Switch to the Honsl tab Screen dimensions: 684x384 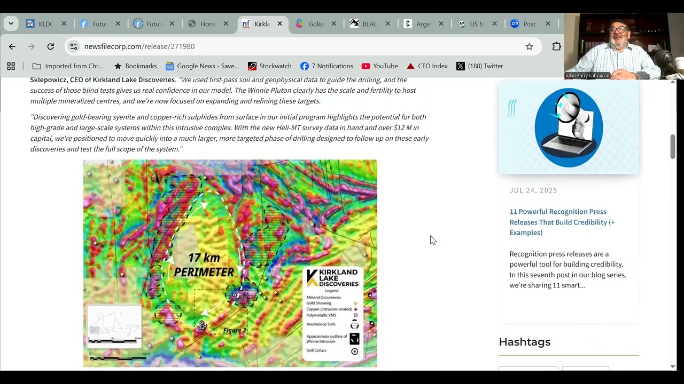point(207,24)
